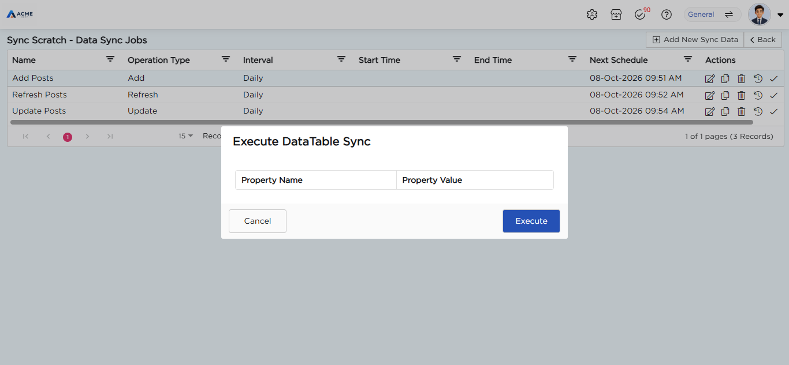View history of Add Posts job
Image resolution: width=789 pixels, height=365 pixels.
click(x=758, y=79)
